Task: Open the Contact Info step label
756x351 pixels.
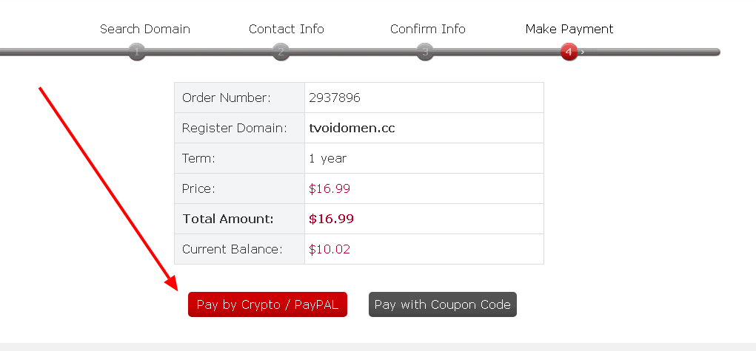Action: [287, 29]
